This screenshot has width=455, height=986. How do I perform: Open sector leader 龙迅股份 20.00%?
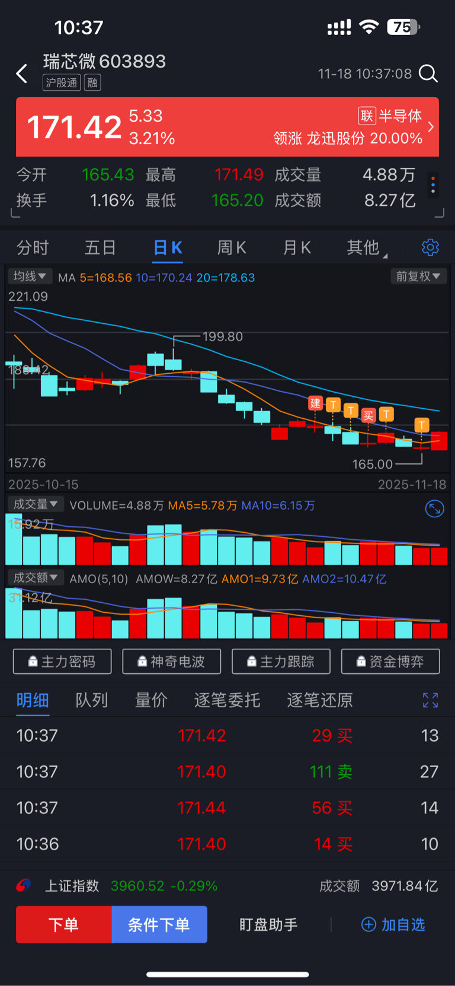[x=348, y=138]
